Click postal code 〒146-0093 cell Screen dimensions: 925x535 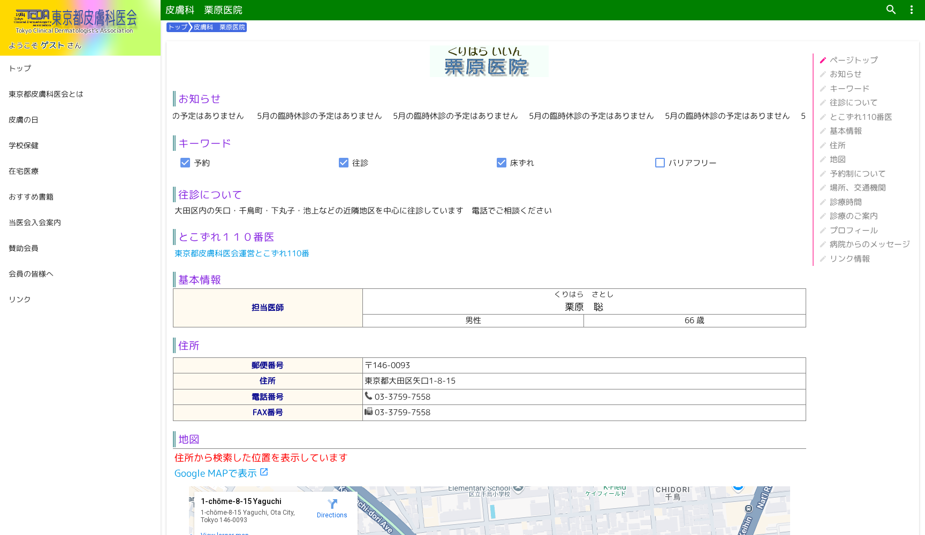pyautogui.click(x=584, y=365)
